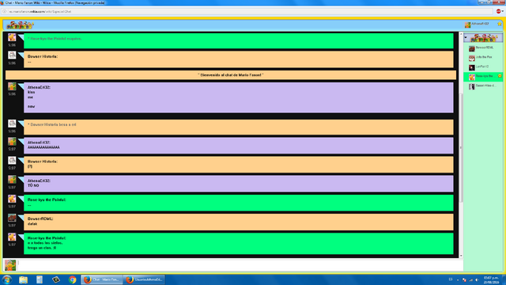The height and width of the screenshot is (285, 506).
Task: Click the chat scrollbar down arrow
Action: click(x=461, y=256)
